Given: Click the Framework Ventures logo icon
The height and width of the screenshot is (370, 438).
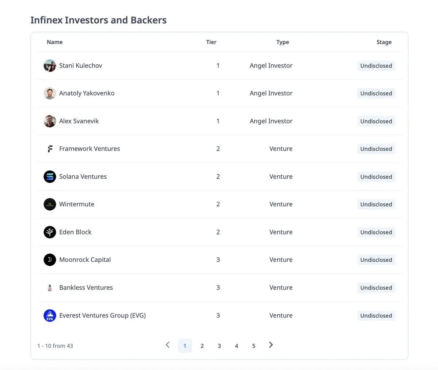Looking at the screenshot, I should coord(50,149).
